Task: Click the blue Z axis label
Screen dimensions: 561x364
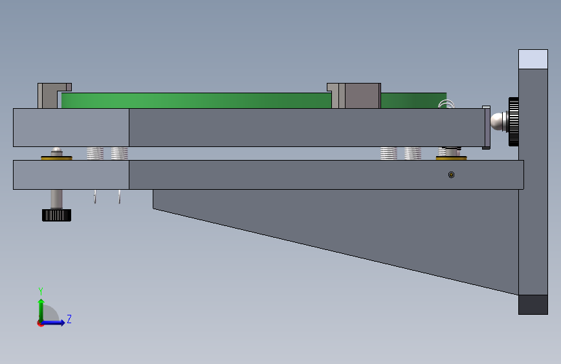Action: pos(69,319)
